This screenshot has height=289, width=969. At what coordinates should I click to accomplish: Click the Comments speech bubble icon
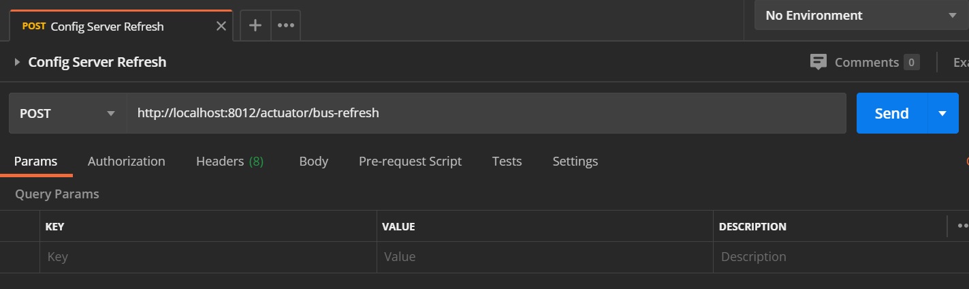coord(819,62)
